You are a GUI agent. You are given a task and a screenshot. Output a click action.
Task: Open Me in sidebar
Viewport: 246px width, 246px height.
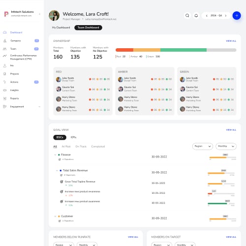[x=12, y=65]
